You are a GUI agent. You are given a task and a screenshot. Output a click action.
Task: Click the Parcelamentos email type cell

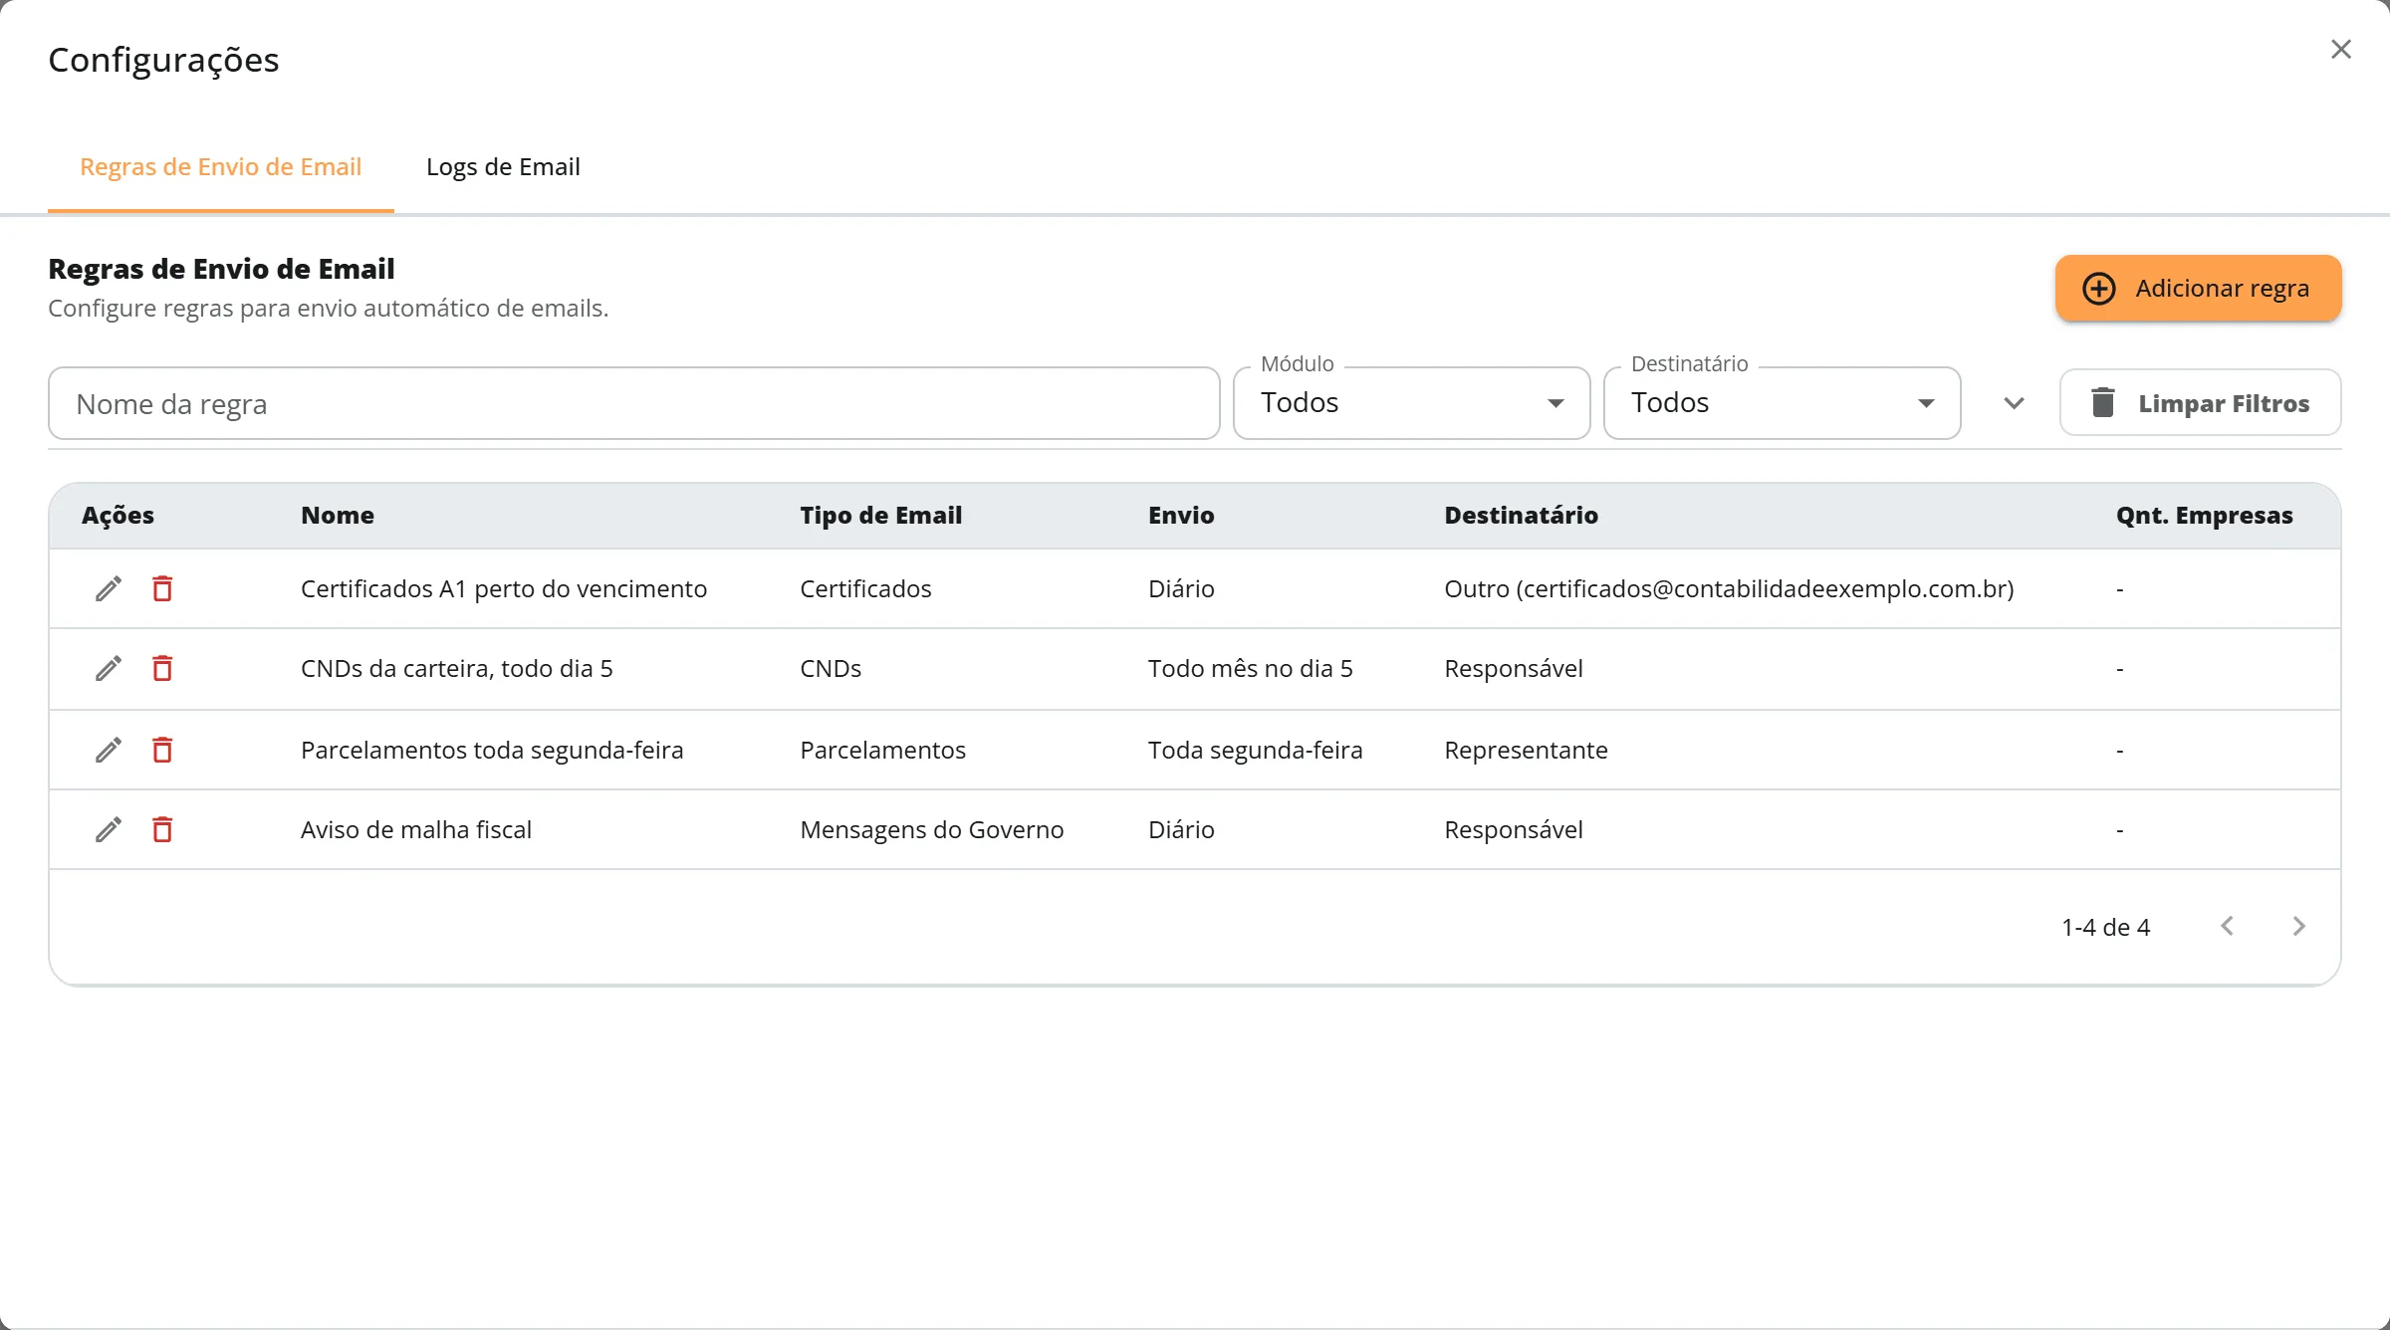[x=882, y=750]
